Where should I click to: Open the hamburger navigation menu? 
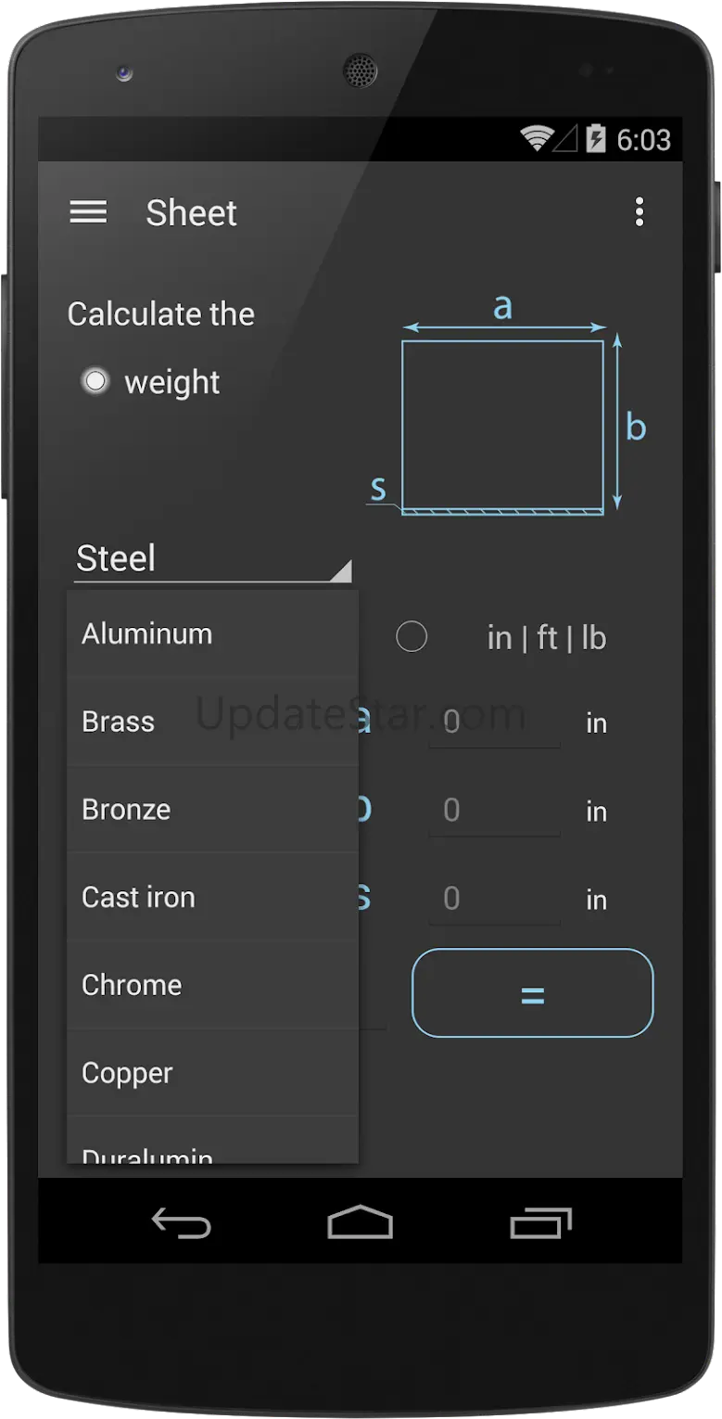88,212
